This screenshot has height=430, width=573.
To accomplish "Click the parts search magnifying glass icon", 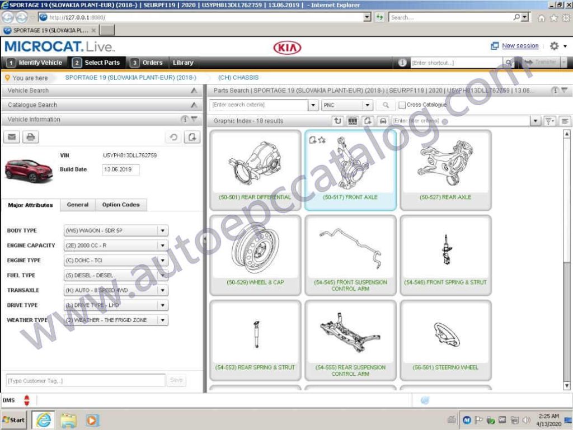I will click(x=385, y=105).
